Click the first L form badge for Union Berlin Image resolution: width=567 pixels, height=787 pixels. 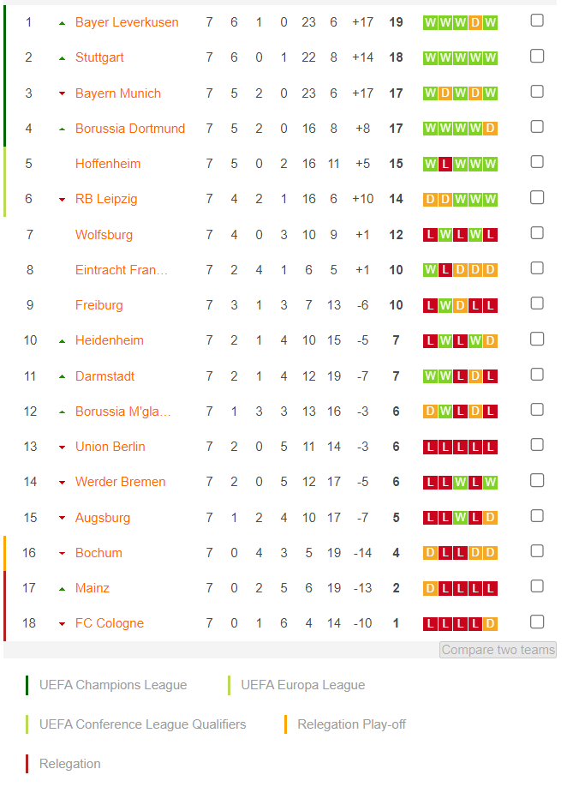pos(430,448)
